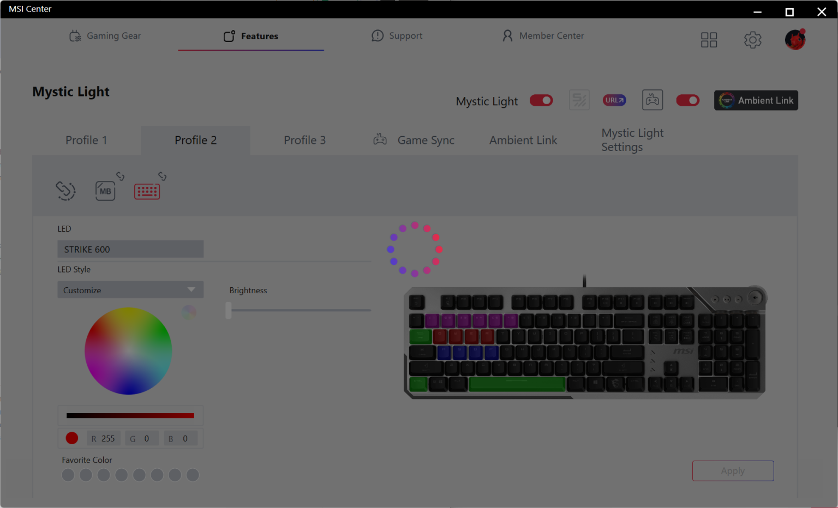Select the keyboard device icon
This screenshot has height=508, width=838.
pos(147,191)
